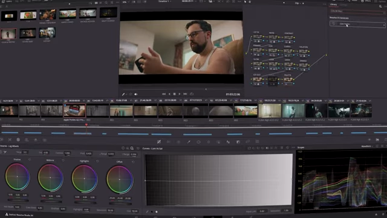Select timeline clip thumbnail 11 with house
Screen dimensions: 387x218
coord(246,110)
